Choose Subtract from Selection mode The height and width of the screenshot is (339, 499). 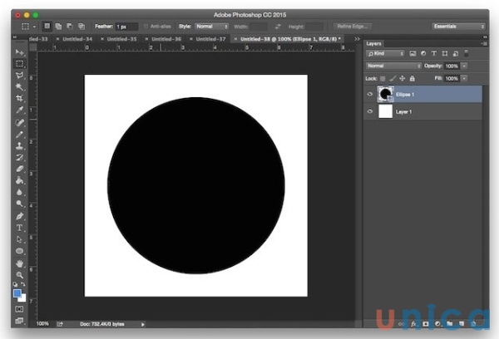point(70,27)
